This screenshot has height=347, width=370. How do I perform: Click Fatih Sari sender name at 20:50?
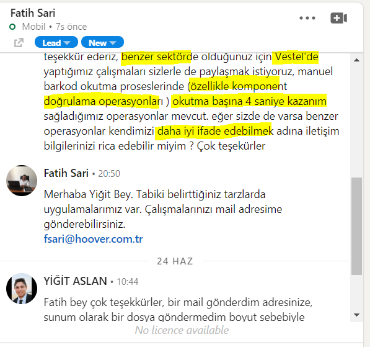(66, 173)
